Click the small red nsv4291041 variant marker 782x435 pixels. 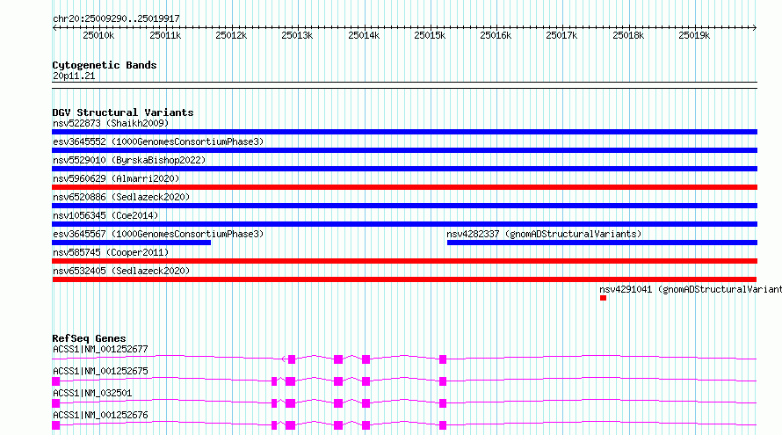[603, 298]
